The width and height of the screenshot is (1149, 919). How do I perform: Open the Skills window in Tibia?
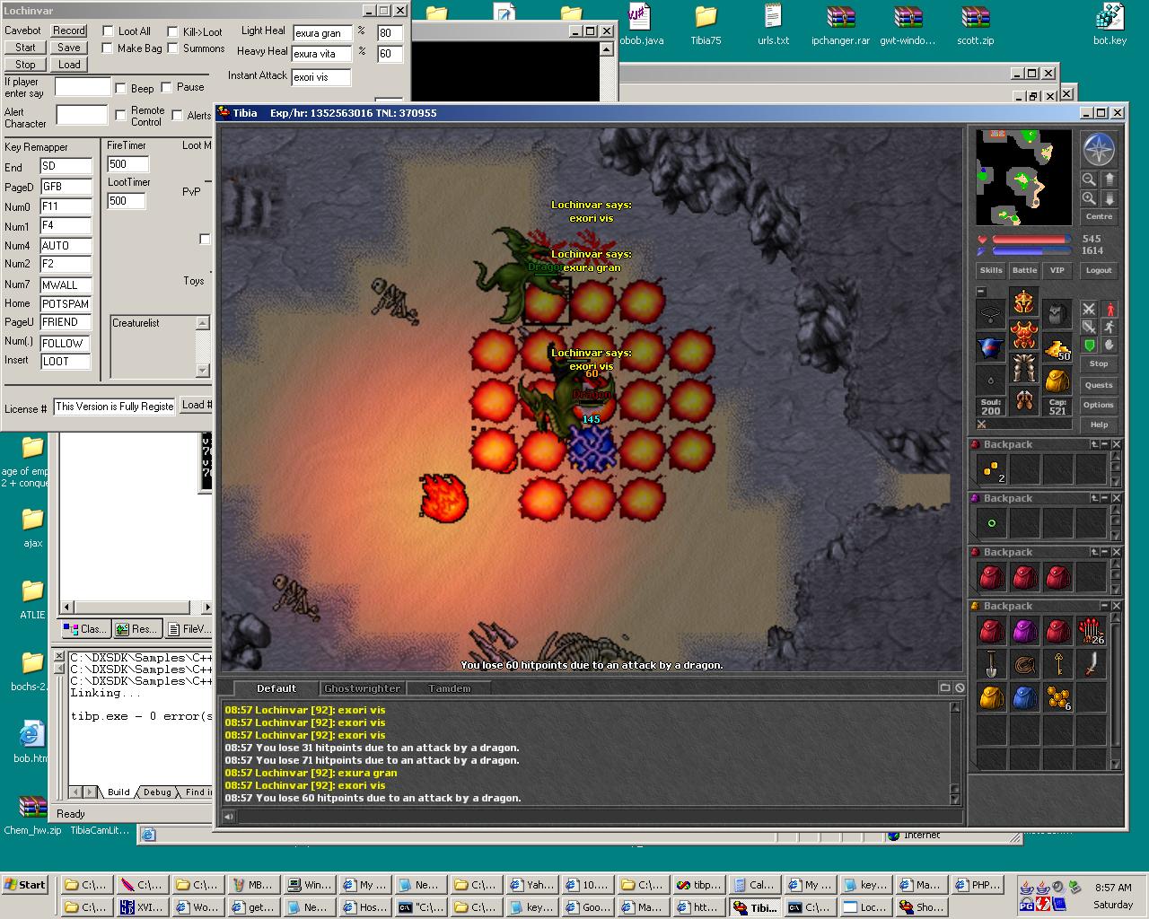coord(991,270)
